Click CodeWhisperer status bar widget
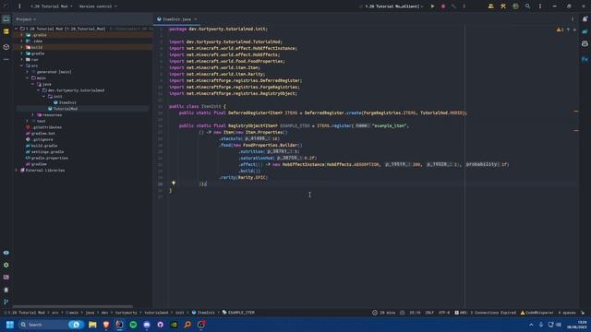 [x=537, y=313]
